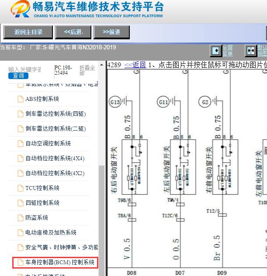
Task: Click document icon beside 车身控制器(BCM)
Action: 21,262
